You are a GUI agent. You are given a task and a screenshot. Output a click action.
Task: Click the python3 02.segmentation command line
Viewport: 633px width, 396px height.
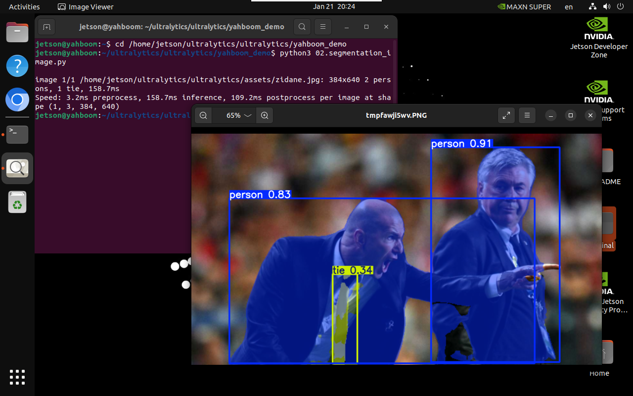213,57
